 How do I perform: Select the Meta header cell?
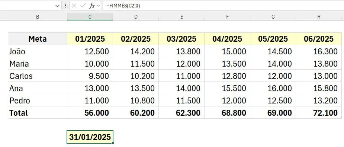click(x=38, y=39)
